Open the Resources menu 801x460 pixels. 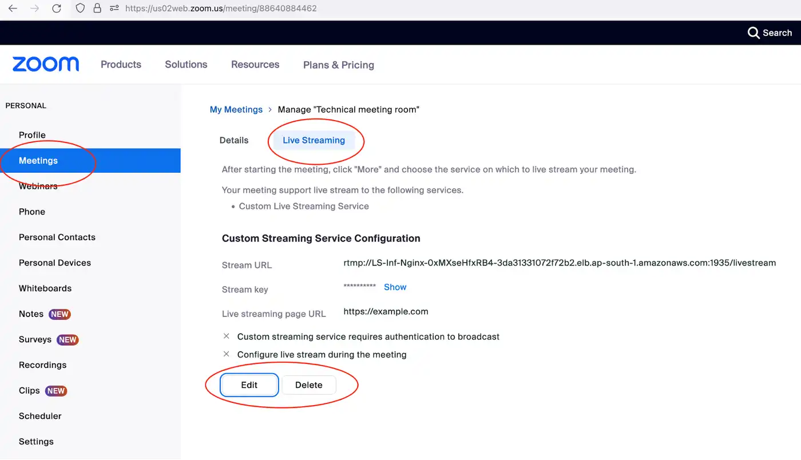(x=255, y=65)
